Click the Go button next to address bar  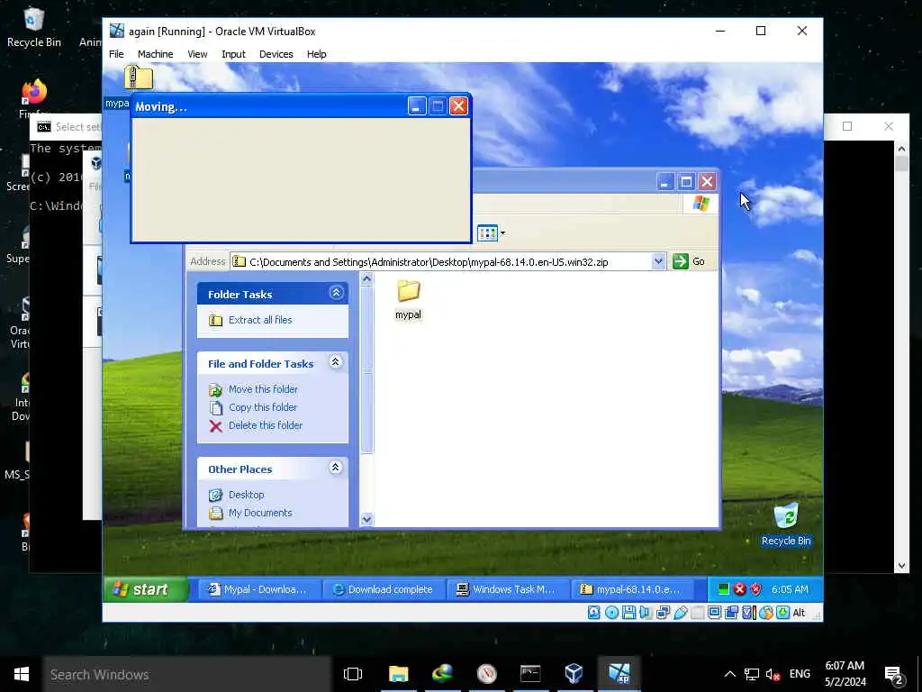pyautogui.click(x=689, y=261)
